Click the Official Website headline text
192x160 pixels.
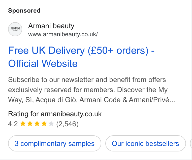tap(43, 63)
